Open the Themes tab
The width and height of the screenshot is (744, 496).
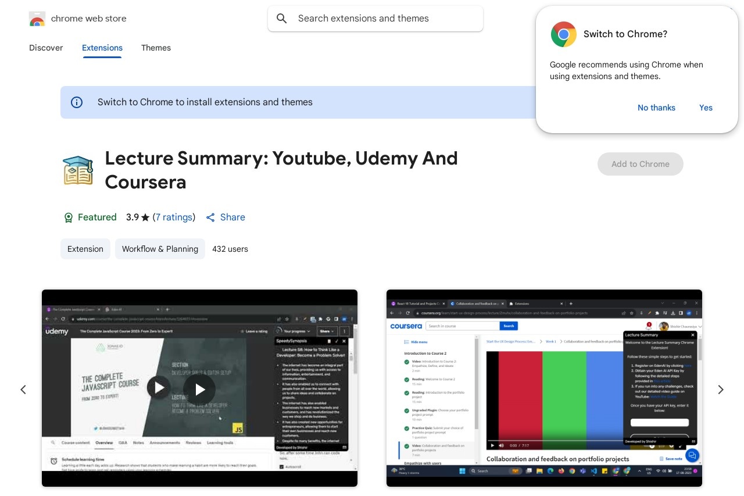[156, 48]
